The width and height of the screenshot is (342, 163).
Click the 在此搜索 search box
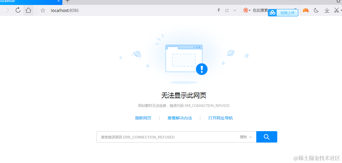coord(260,10)
